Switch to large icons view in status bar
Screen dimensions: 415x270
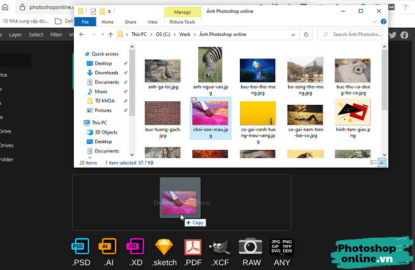(x=383, y=163)
